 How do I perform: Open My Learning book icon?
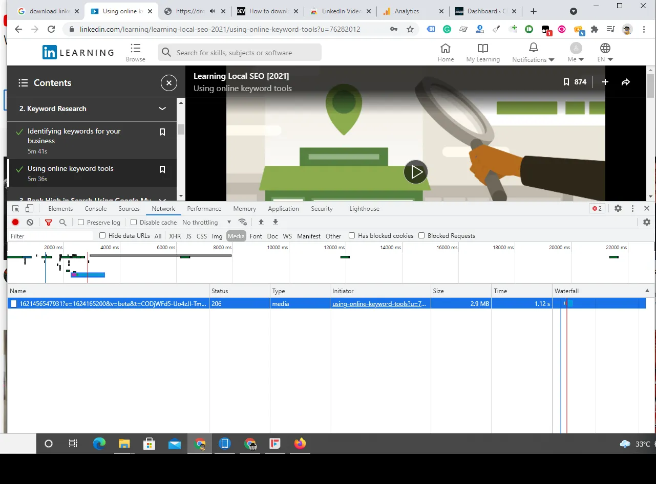pyautogui.click(x=483, y=52)
